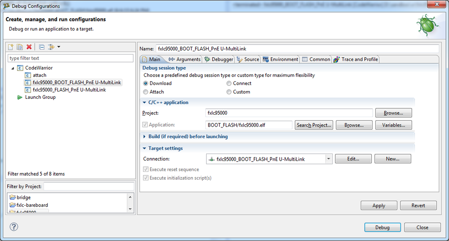This screenshot has height=241, width=449.
Task: Click the Close button
Action: tap(422, 227)
